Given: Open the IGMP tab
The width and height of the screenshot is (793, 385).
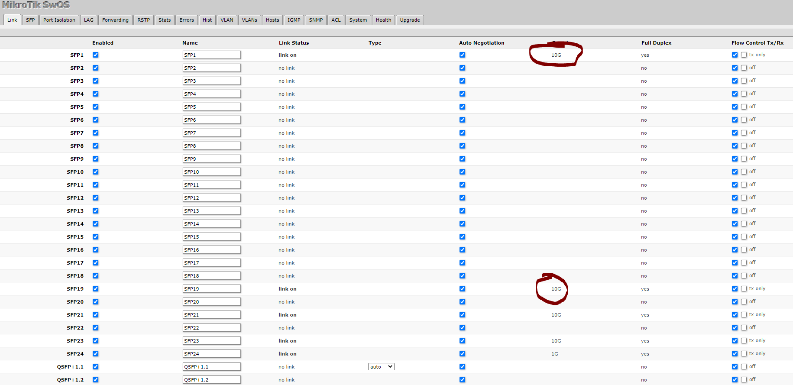Looking at the screenshot, I should point(294,20).
